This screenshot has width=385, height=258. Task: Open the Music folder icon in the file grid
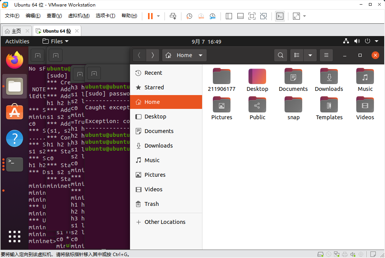pos(365,80)
